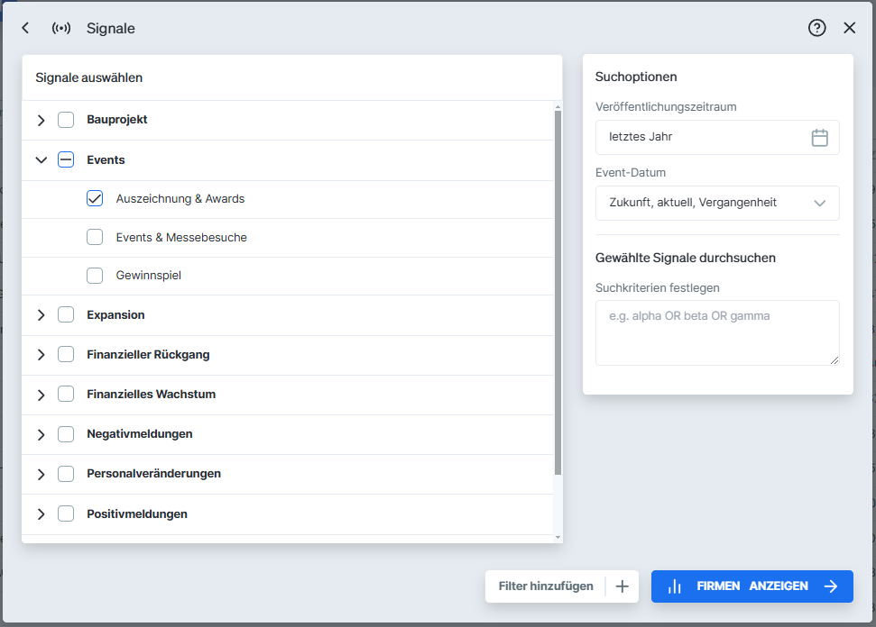The image size is (876, 627).
Task: Open the help question mark icon
Action: (816, 28)
